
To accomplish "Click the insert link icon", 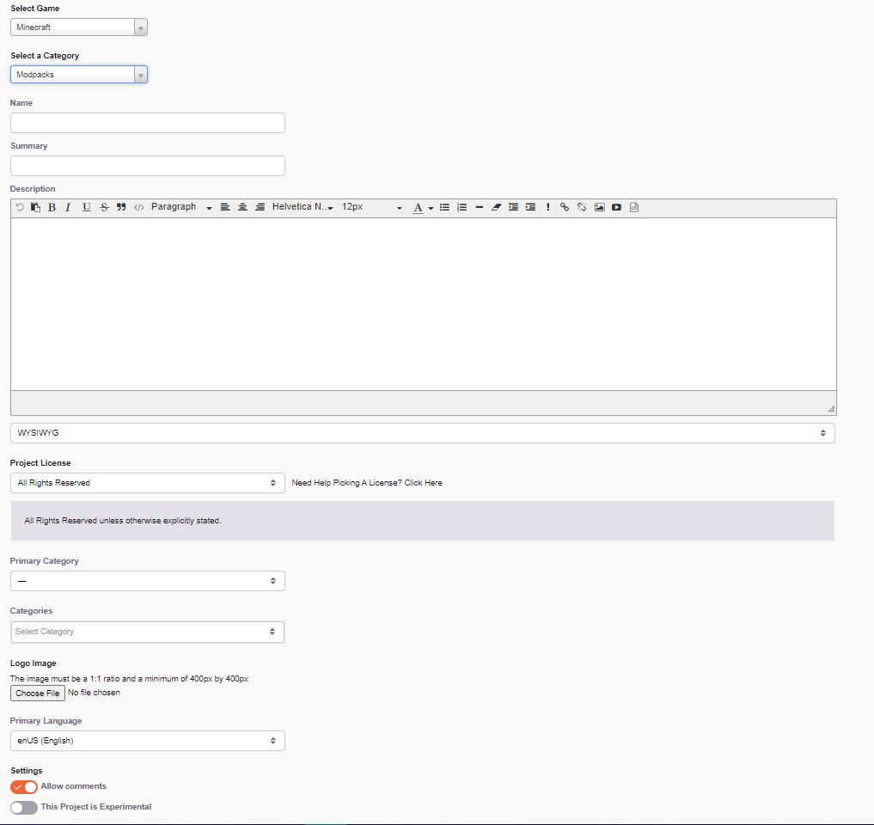I will click(x=565, y=207).
